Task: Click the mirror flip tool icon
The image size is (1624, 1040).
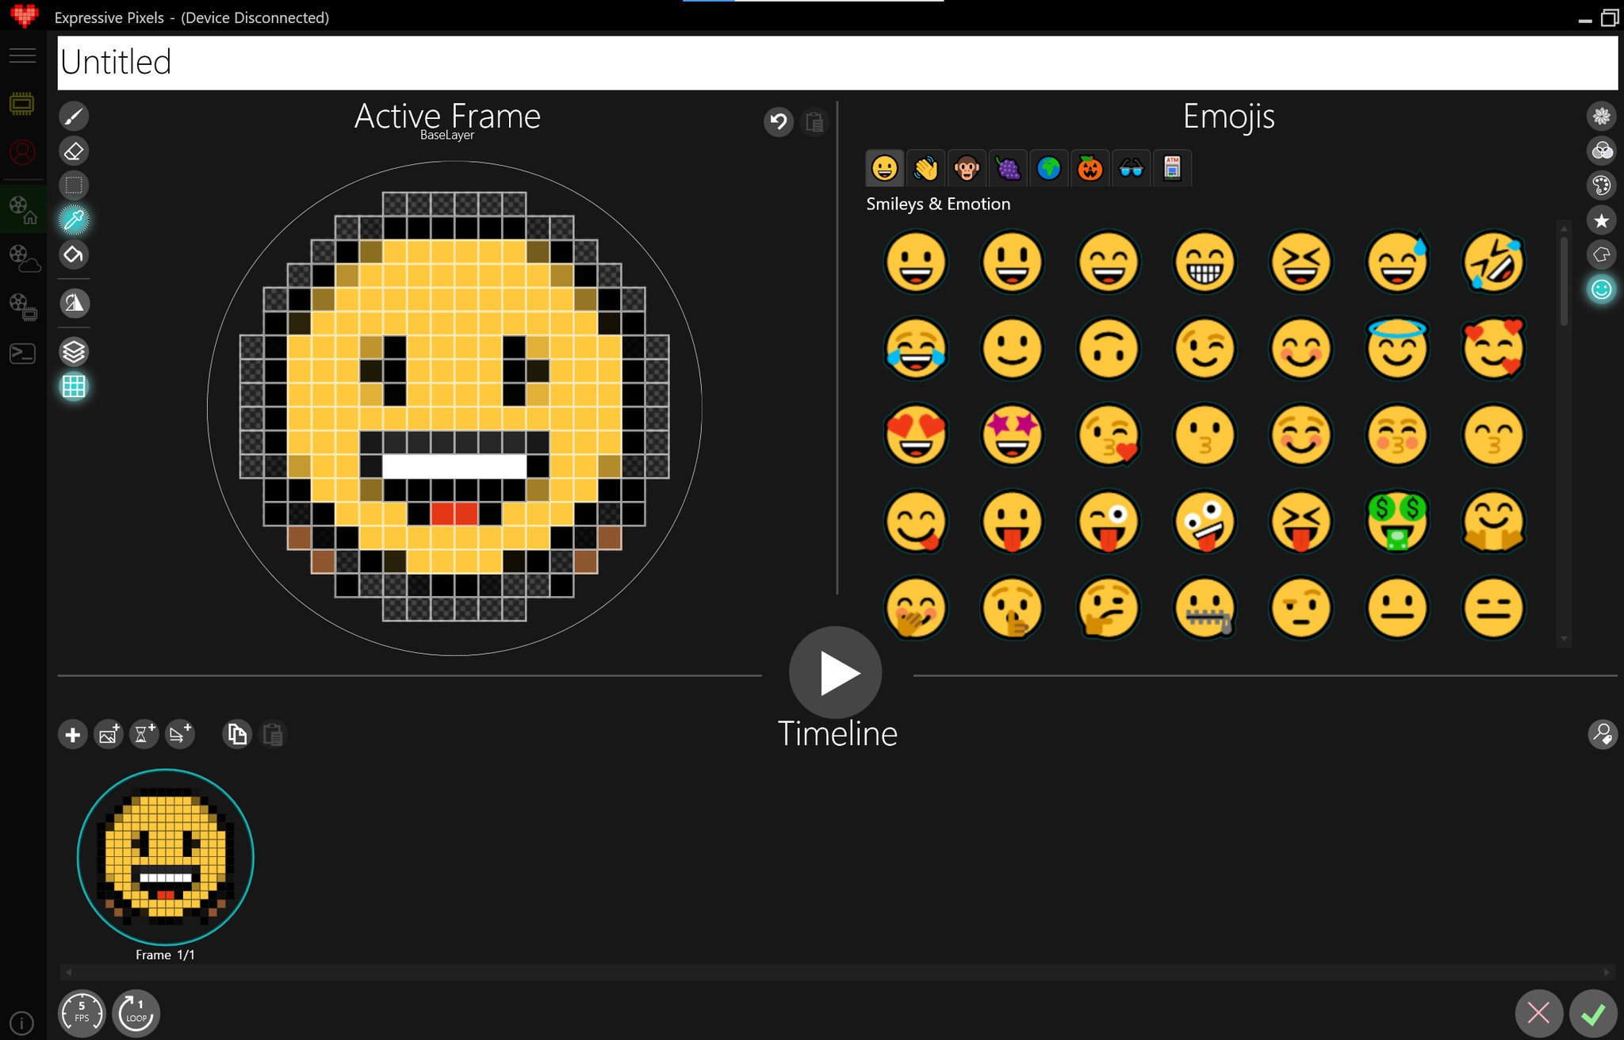Action: click(74, 303)
